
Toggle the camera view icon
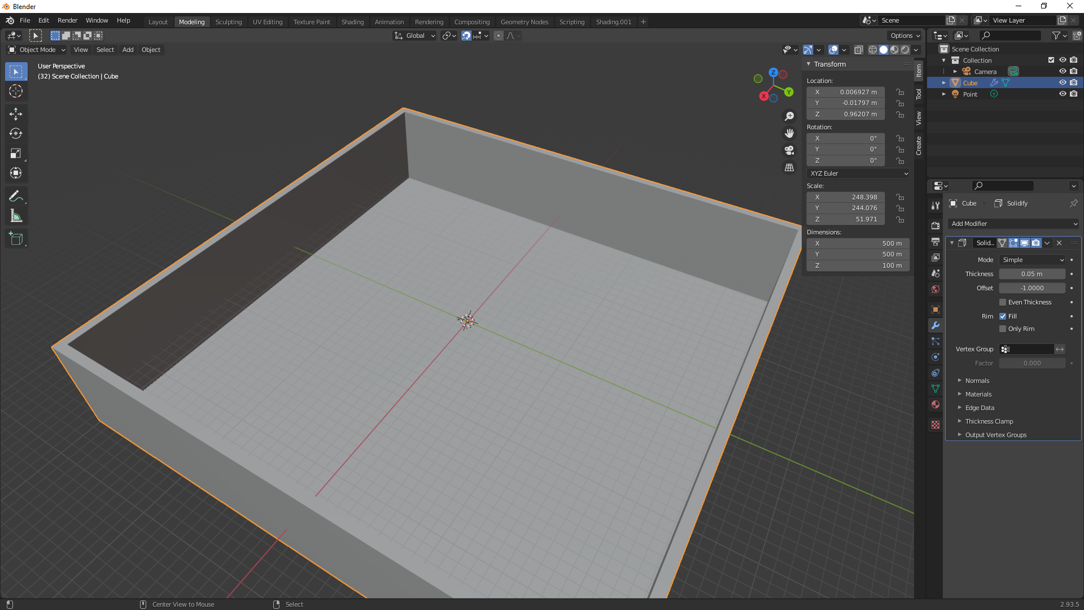tap(789, 150)
